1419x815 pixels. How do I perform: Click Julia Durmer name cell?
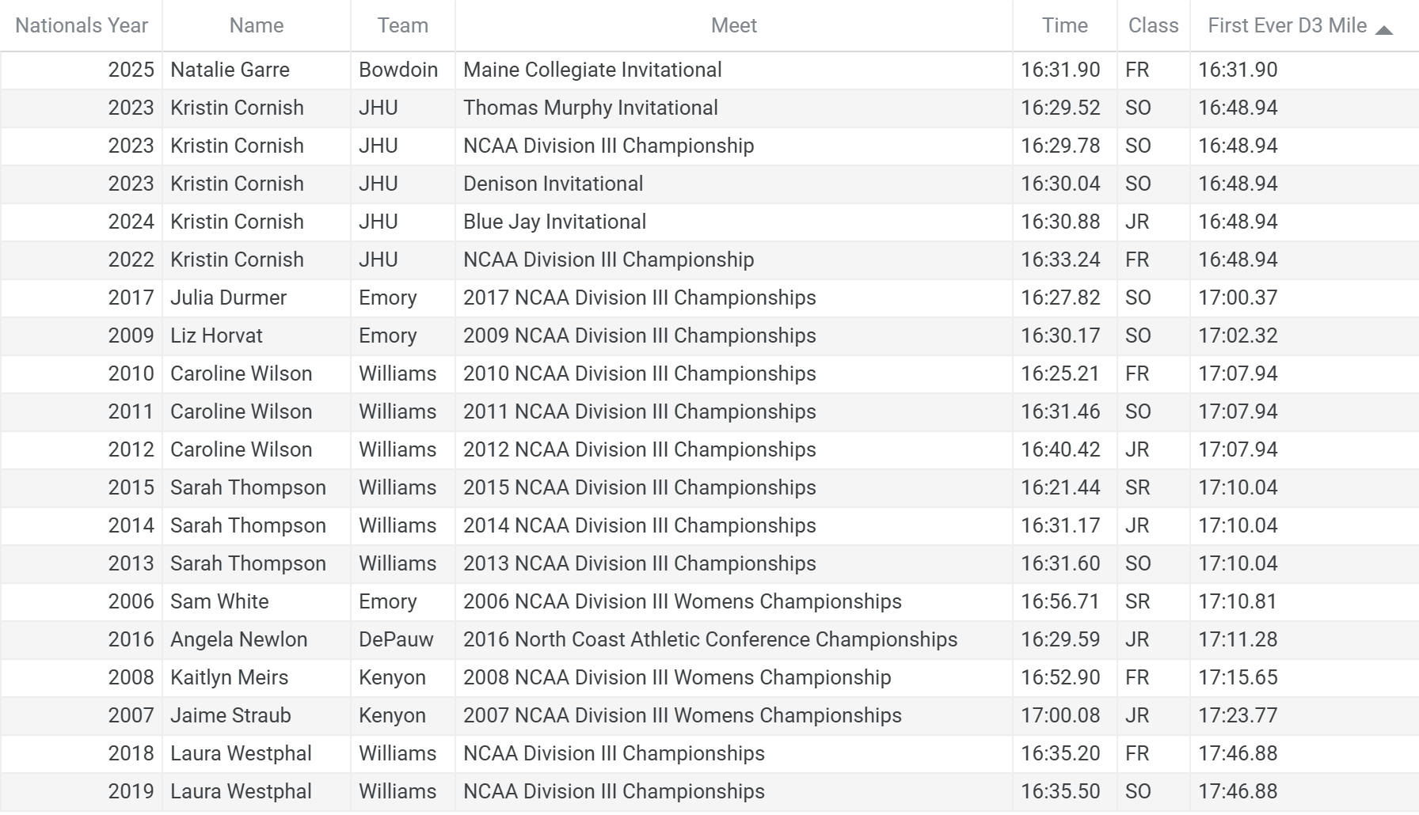click(228, 298)
